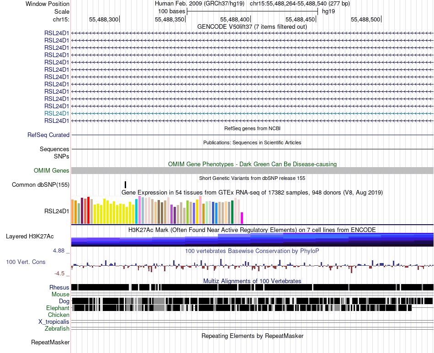
Task: Click the Chicken species label
Action: point(58,315)
